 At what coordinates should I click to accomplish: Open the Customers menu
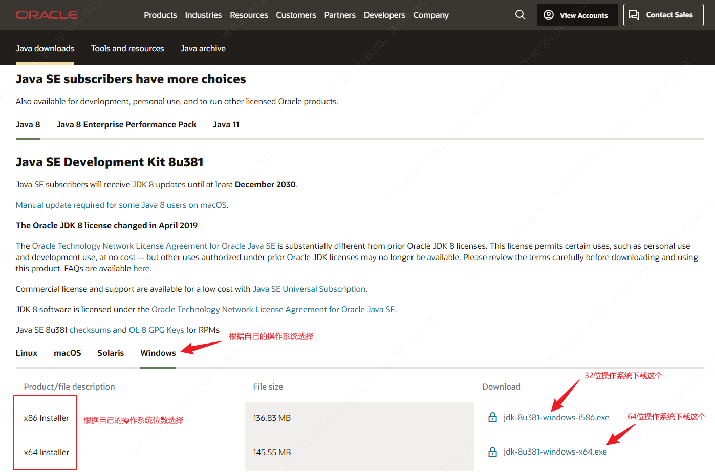[296, 15]
